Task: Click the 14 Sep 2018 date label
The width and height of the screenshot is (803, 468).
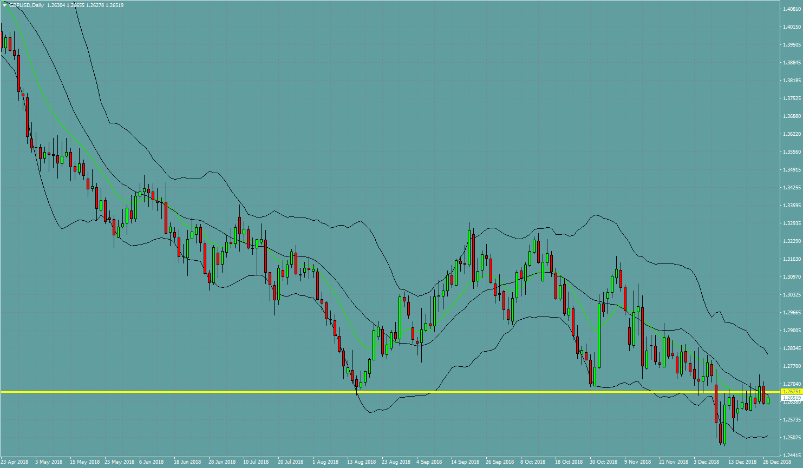Action: (x=465, y=462)
